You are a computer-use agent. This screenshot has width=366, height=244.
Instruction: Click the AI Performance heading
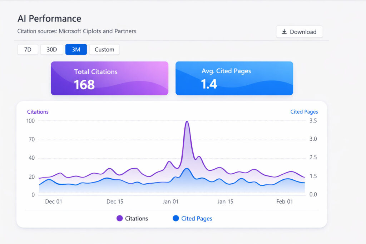click(x=49, y=19)
